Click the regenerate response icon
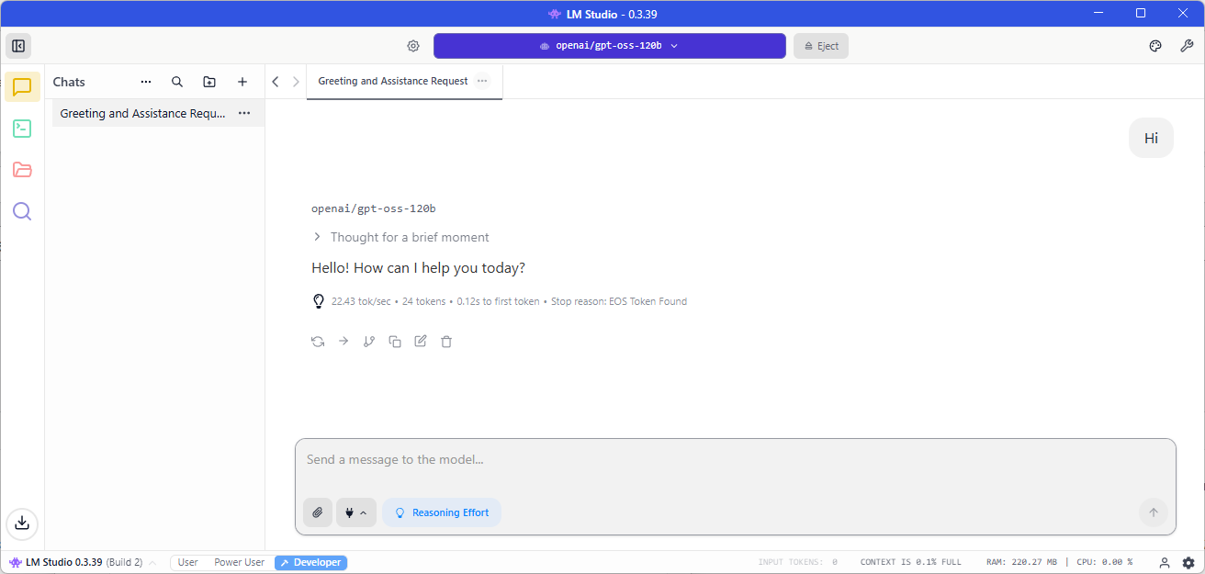Screen dimensions: 1205x574 tap(318, 342)
